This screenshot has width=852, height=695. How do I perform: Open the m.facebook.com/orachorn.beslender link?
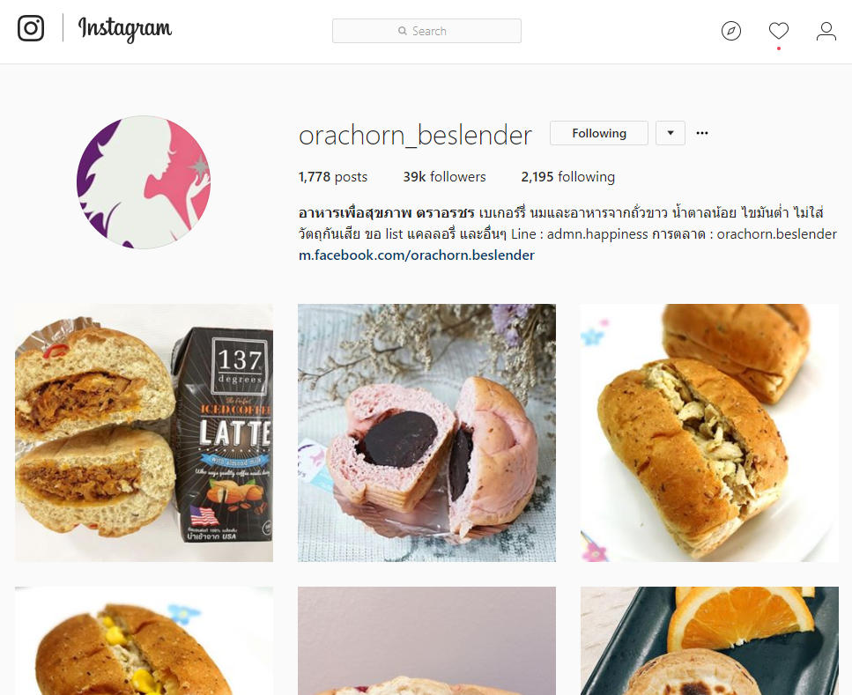click(x=416, y=255)
